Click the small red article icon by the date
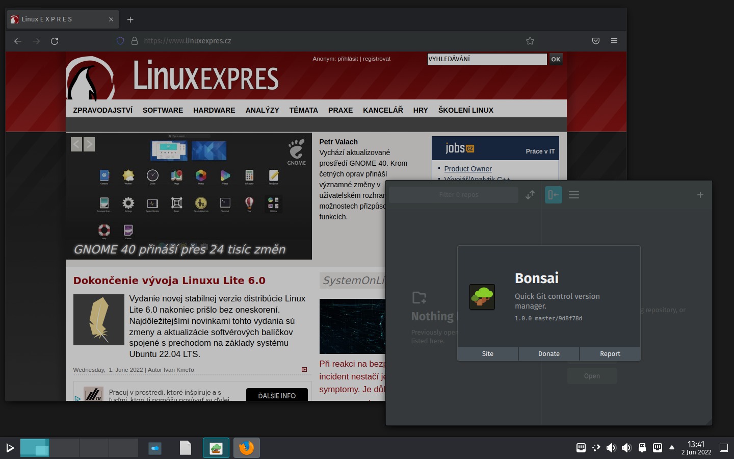The width and height of the screenshot is (734, 459). pos(304,370)
